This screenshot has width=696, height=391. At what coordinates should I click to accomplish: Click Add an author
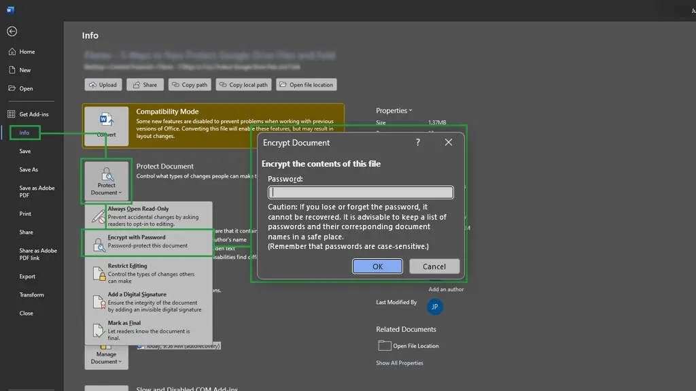point(446,289)
